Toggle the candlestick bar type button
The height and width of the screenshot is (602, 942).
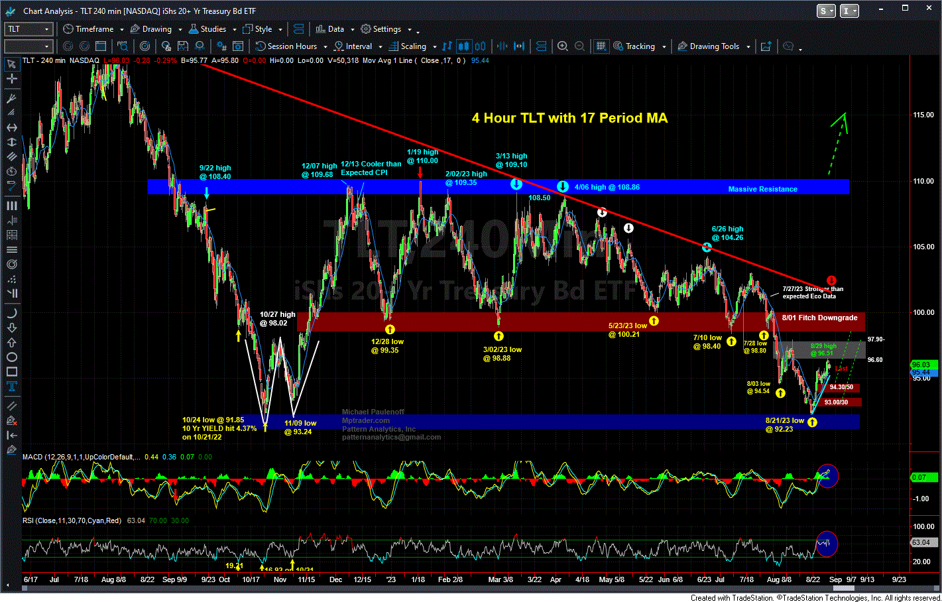[464, 46]
